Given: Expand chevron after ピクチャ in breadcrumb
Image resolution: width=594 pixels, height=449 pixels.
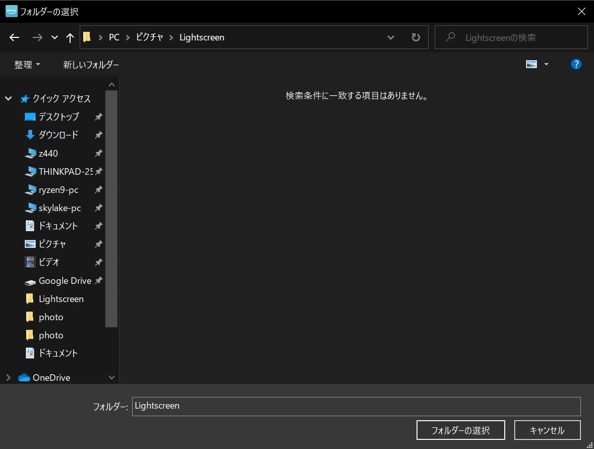Looking at the screenshot, I should point(171,37).
